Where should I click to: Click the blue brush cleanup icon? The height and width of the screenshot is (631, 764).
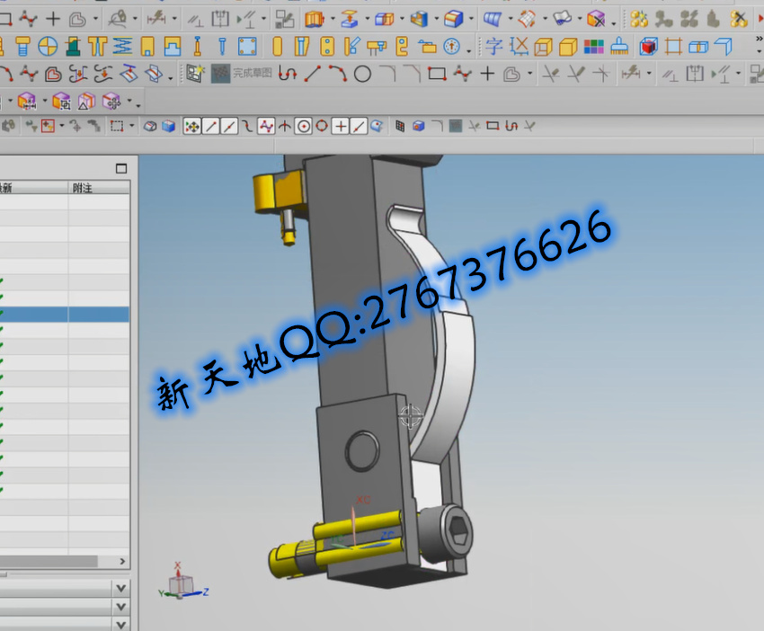click(x=619, y=47)
